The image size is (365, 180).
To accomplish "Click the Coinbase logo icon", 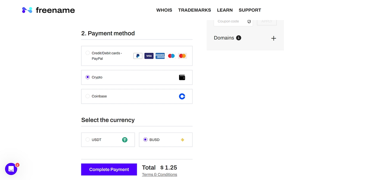I will coord(182,96).
